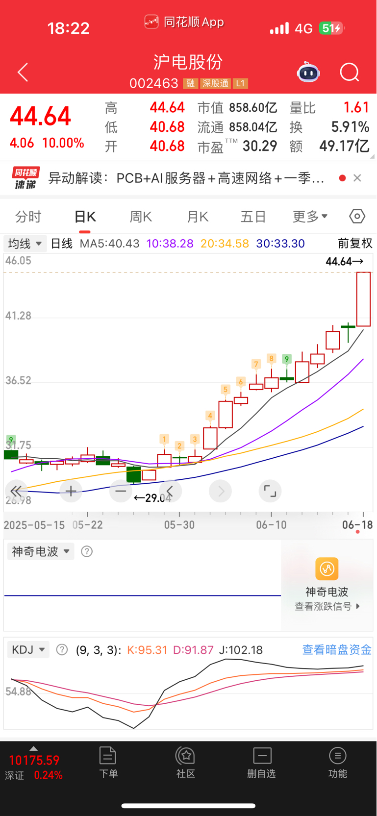Image resolution: width=377 pixels, height=816 pixels.
Task: Tap the purple 10:38.28 MA label
Action: click(x=170, y=244)
